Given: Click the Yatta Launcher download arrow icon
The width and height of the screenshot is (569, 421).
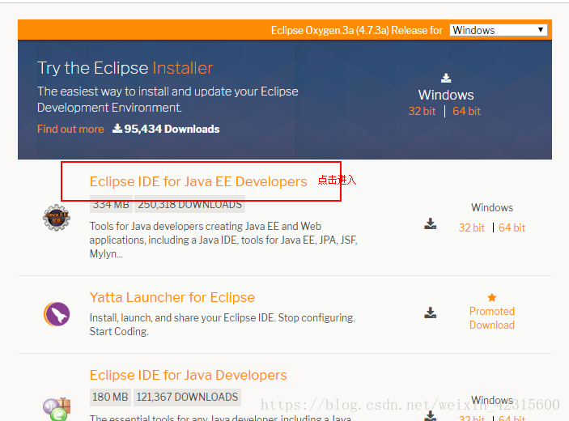Looking at the screenshot, I should pyautogui.click(x=431, y=313).
